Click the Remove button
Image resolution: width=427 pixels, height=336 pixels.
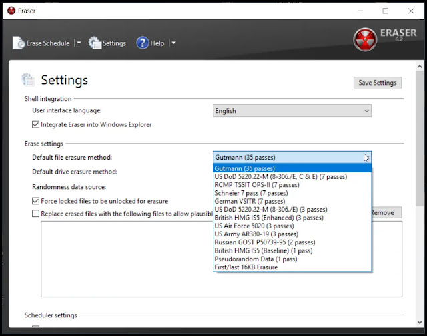386,212
